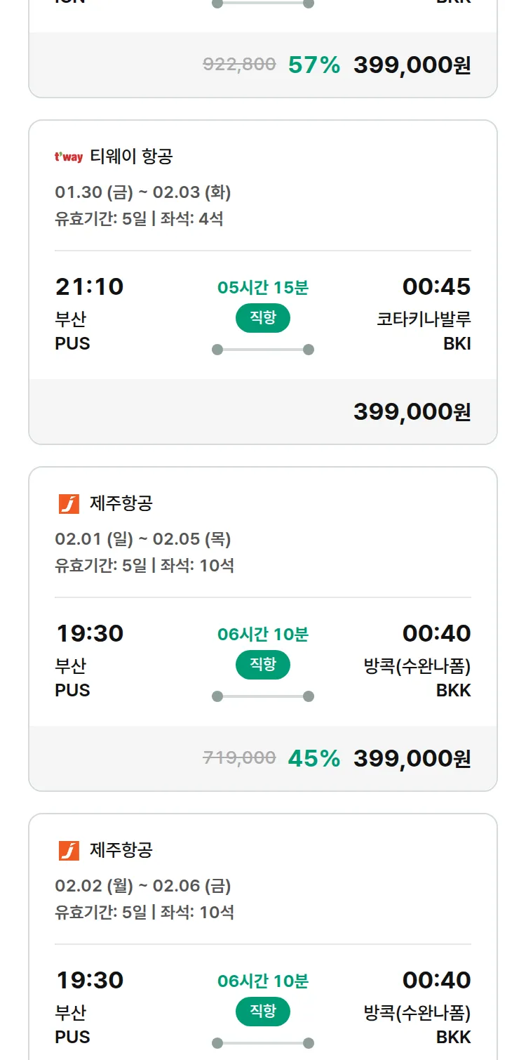Viewport: 526px width, 1060px height.
Task: Select the 399,000원 price with 57% discount
Action: pos(412,65)
